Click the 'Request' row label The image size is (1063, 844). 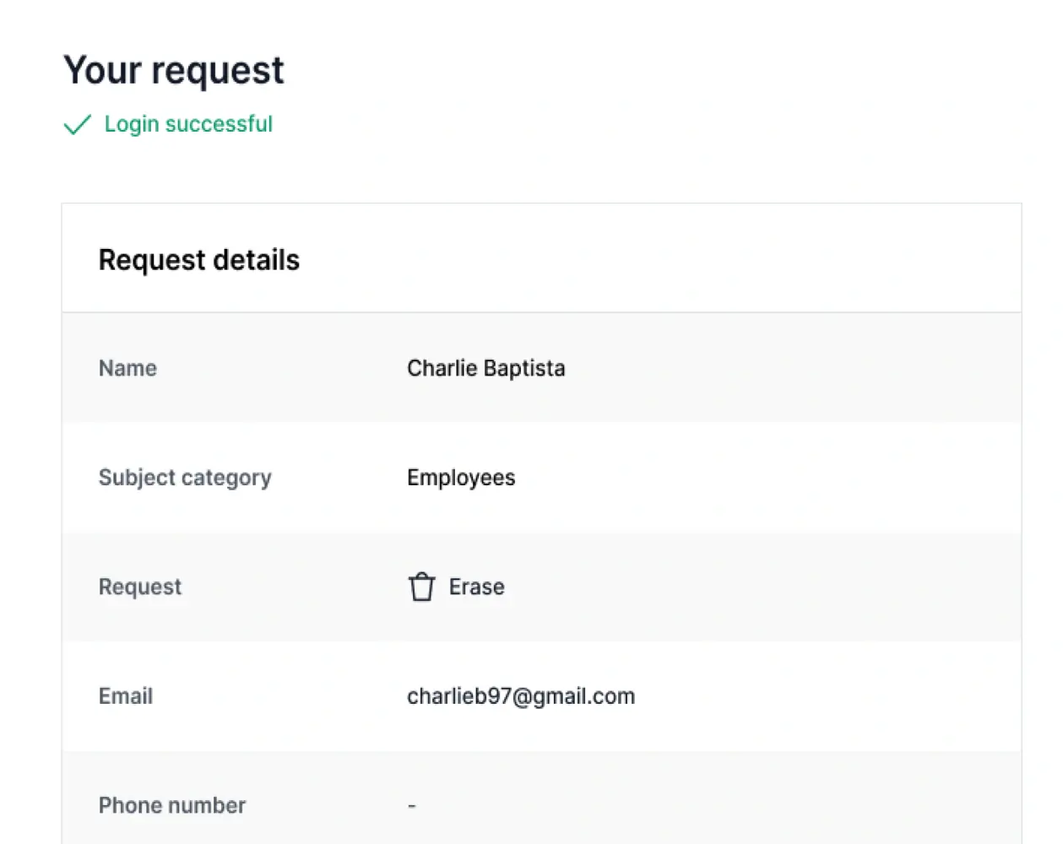click(x=140, y=587)
